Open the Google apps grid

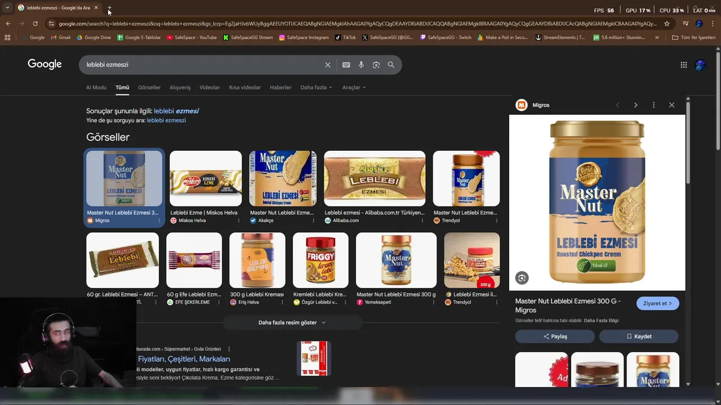coord(683,65)
